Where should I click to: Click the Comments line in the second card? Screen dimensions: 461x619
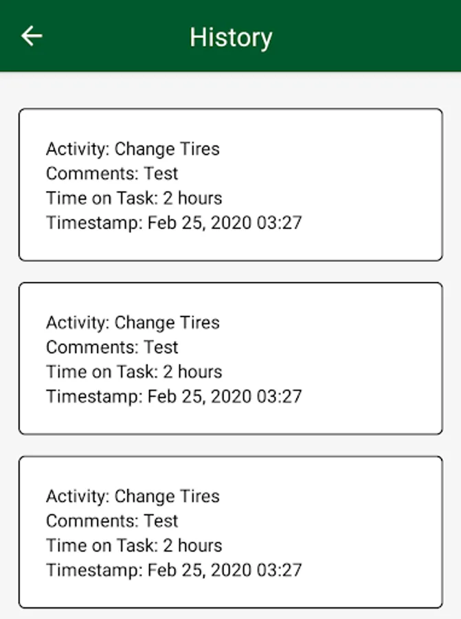[112, 347]
